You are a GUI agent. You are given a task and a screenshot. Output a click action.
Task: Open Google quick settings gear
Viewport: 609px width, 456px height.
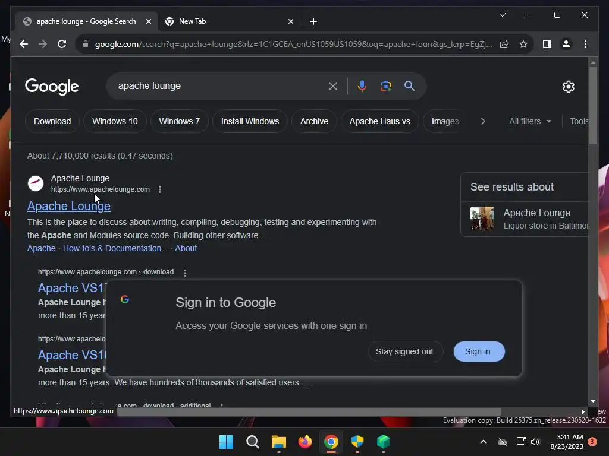(568, 87)
